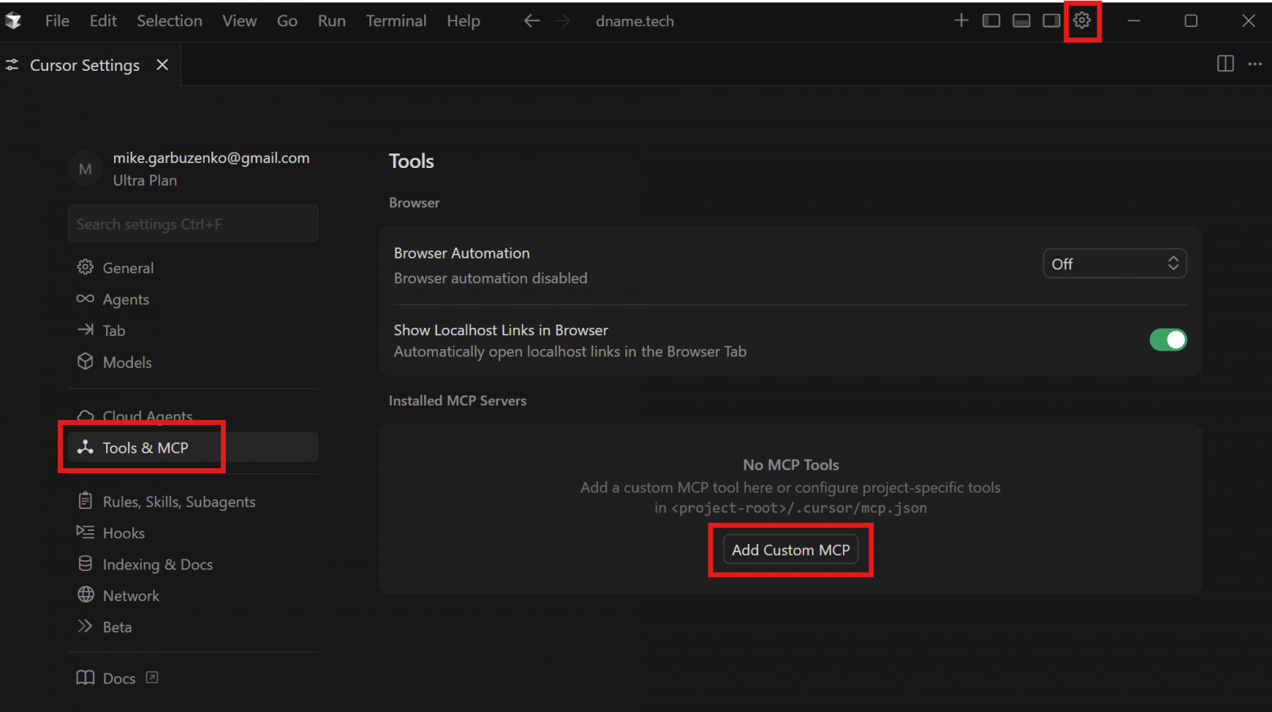
Task: Toggle the primary side bar layout icon
Action: tap(991, 20)
